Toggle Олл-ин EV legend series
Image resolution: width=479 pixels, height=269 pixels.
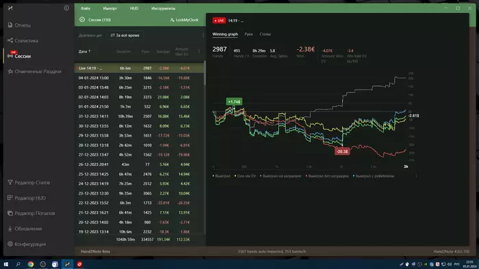coord(245,175)
